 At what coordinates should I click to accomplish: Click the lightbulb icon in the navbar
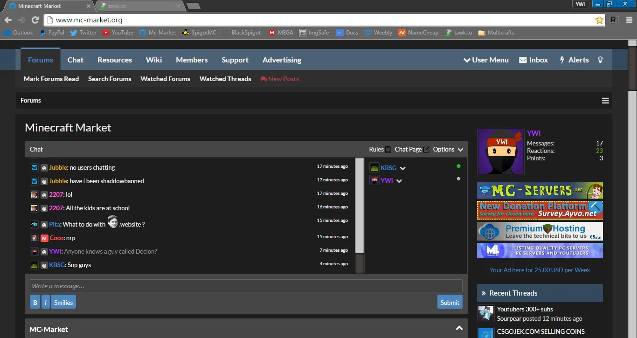click(x=600, y=60)
